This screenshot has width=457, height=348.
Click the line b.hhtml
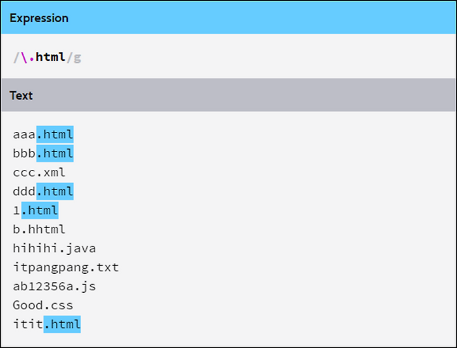click(x=39, y=229)
